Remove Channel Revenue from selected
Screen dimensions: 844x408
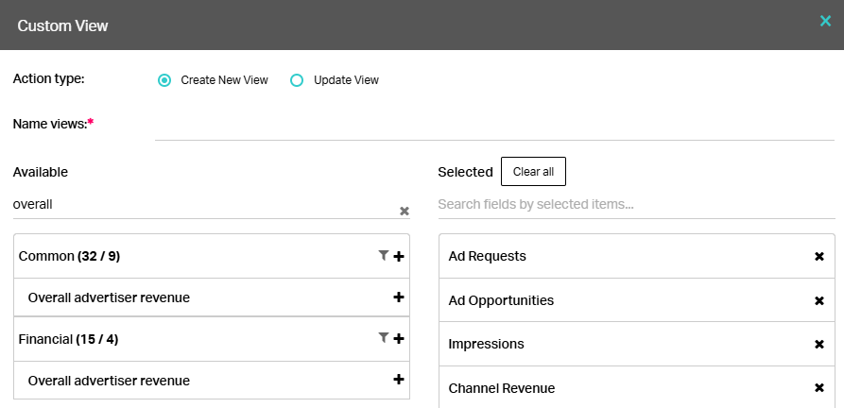click(818, 388)
